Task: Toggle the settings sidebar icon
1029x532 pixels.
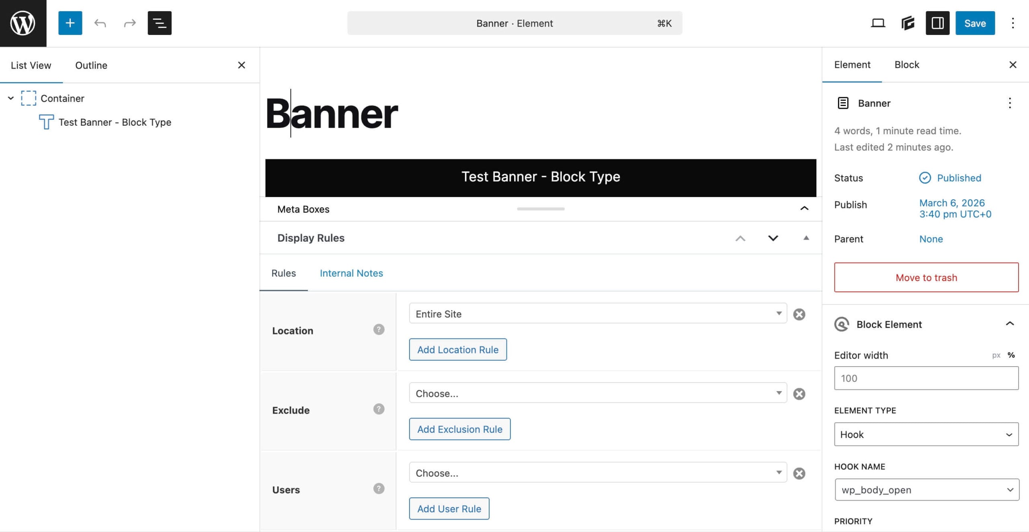Action: click(x=937, y=23)
